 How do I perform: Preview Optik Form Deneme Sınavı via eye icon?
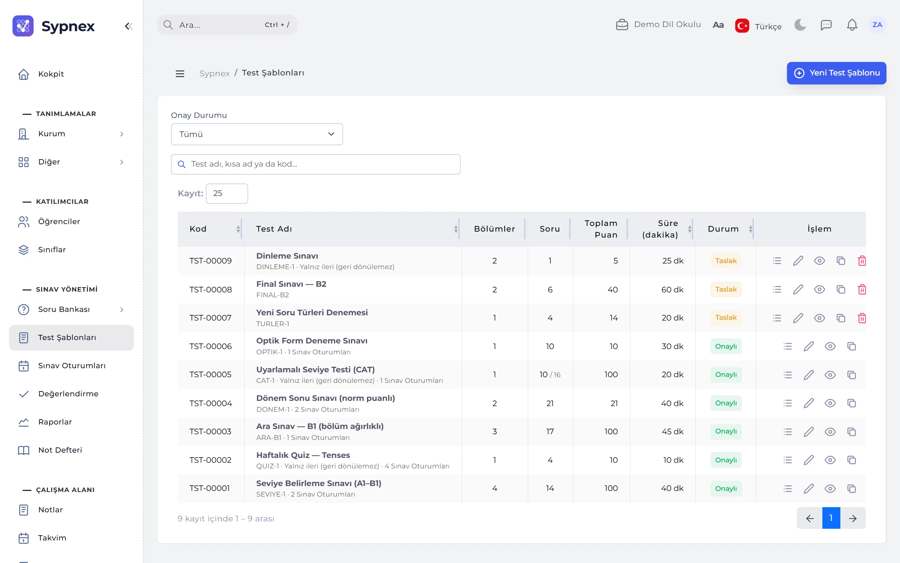830,346
